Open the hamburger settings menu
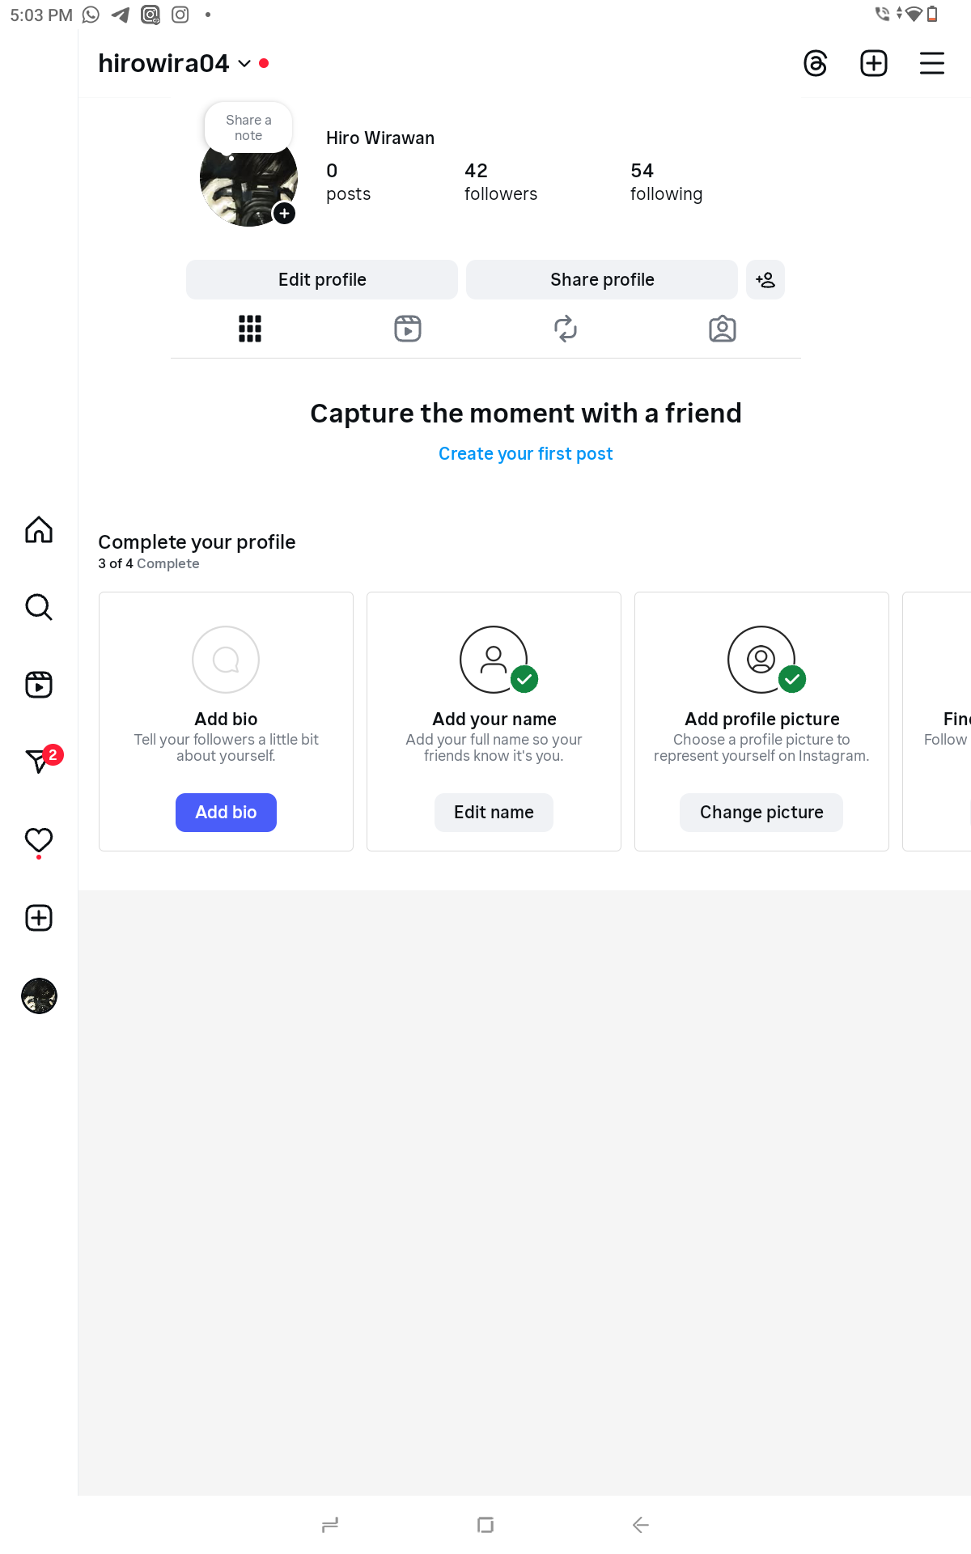971x1554 pixels. [931, 63]
